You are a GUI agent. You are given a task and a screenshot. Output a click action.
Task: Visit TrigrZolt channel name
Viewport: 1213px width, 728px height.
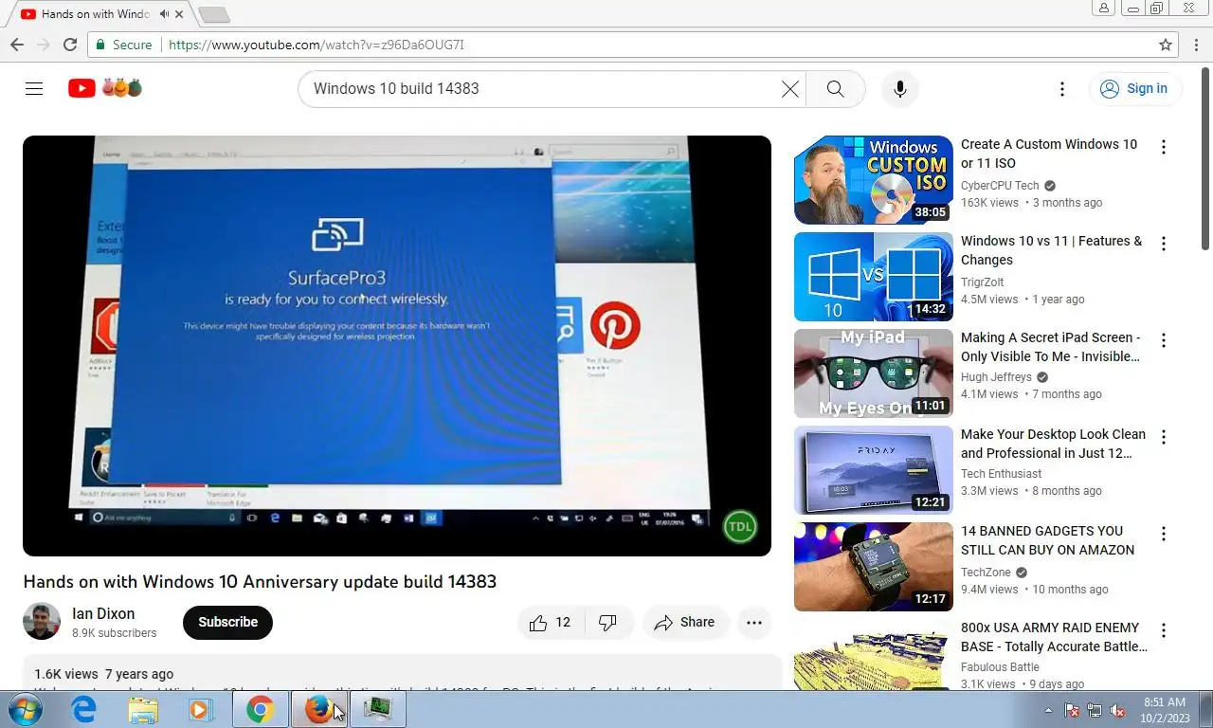982,282
